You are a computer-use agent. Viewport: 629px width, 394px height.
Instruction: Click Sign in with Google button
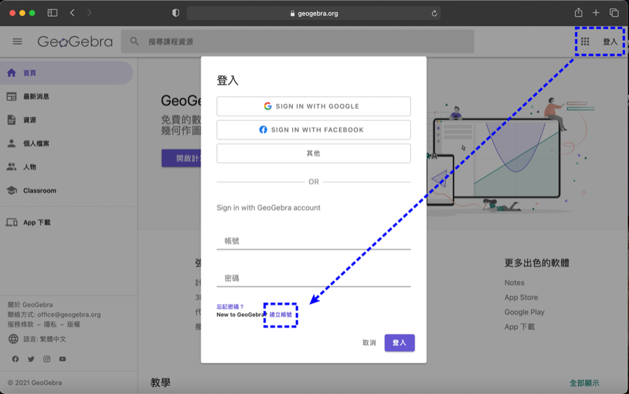coord(314,106)
